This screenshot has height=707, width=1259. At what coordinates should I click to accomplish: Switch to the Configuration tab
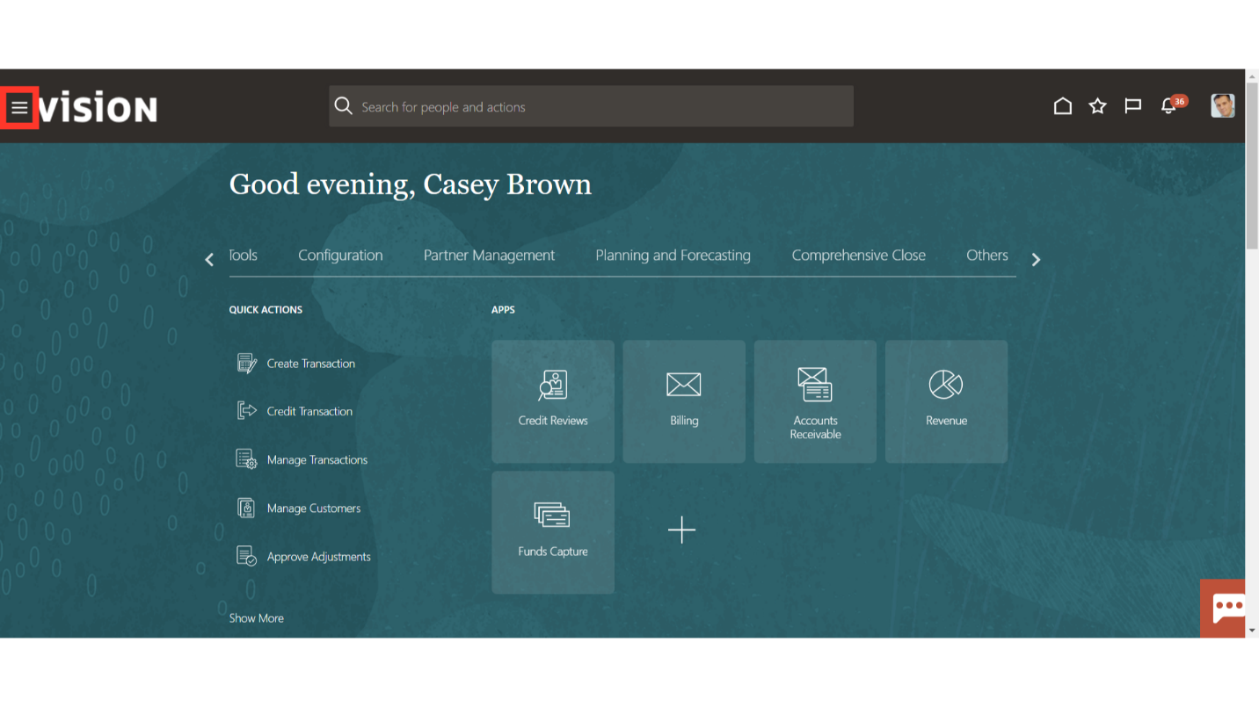coord(340,255)
